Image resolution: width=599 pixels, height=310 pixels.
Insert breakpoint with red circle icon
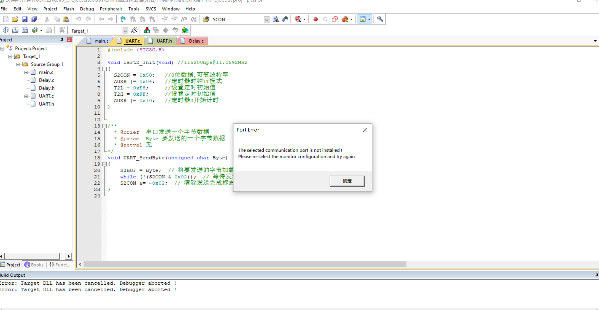click(316, 19)
